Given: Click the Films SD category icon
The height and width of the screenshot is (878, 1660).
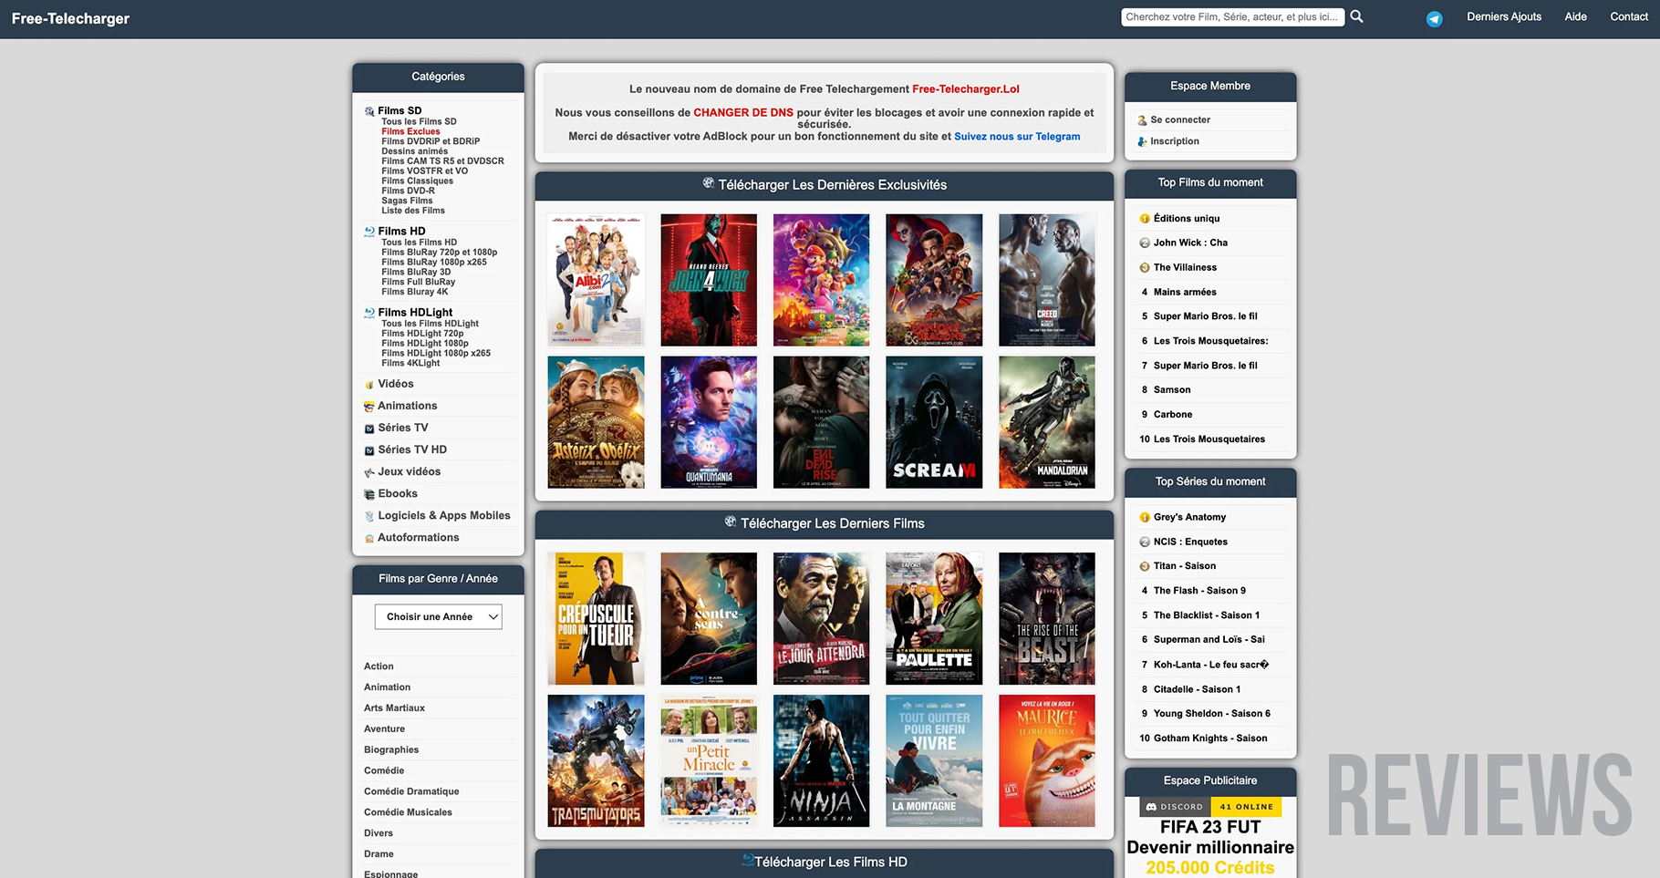Looking at the screenshot, I should click(x=369, y=111).
